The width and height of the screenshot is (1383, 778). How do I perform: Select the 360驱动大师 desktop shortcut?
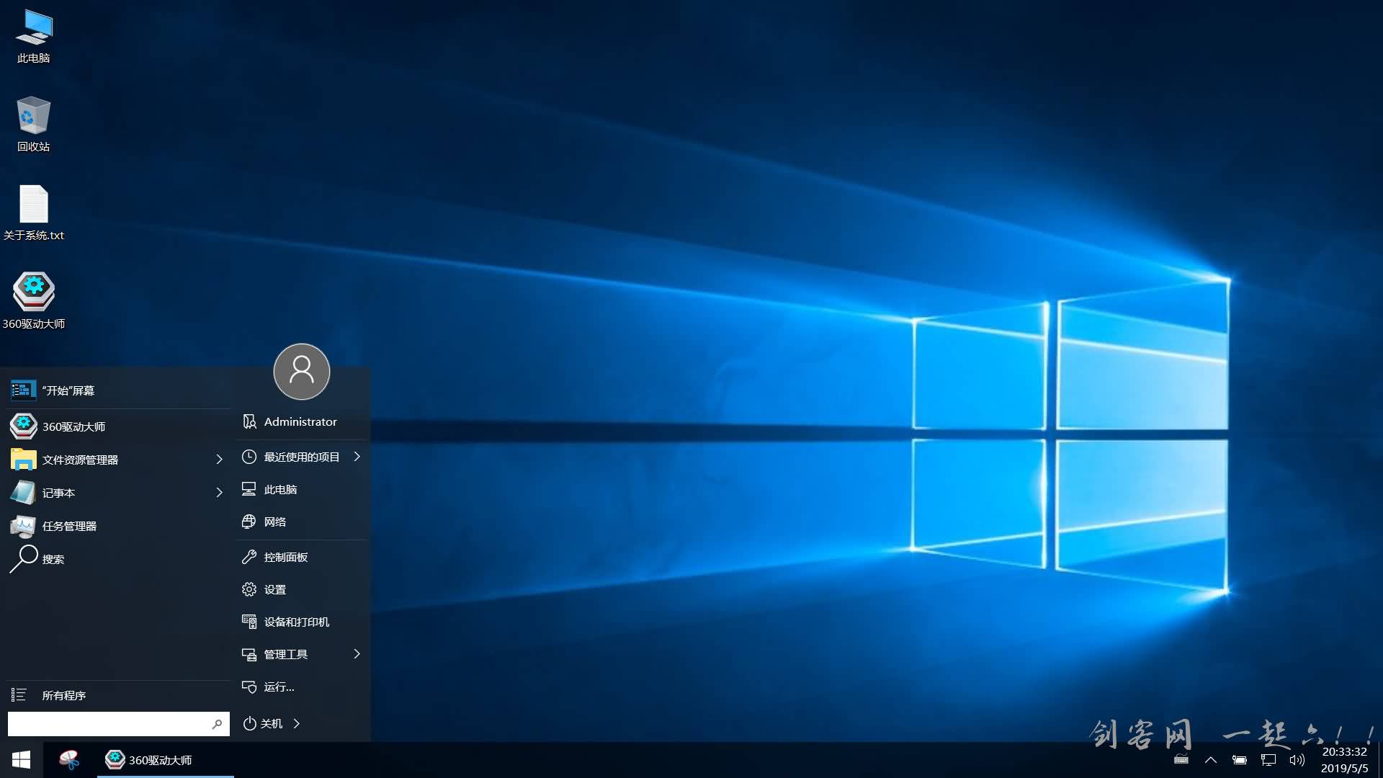point(34,302)
